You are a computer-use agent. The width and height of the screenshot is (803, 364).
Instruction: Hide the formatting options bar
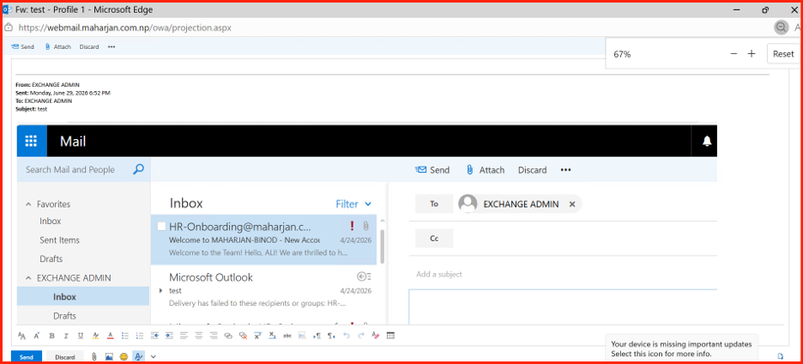138,356
